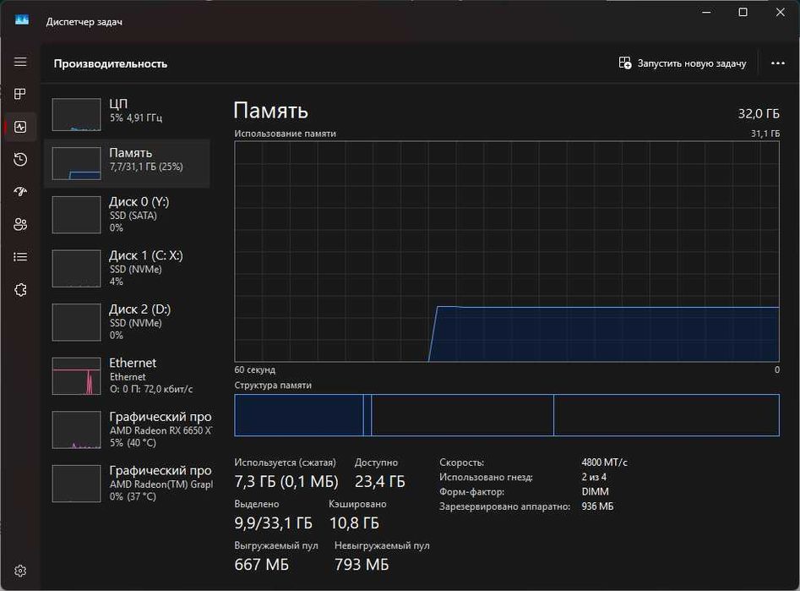This screenshot has width=800, height=591.
Task: Open the Services page icon
Action: pos(20,290)
